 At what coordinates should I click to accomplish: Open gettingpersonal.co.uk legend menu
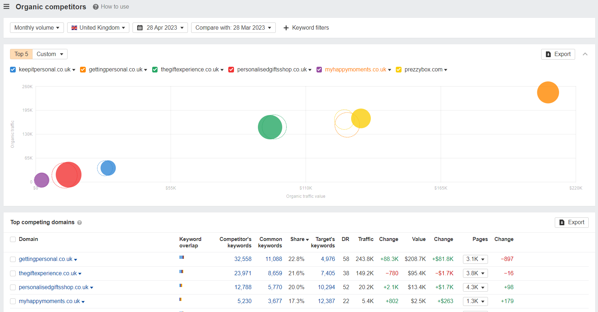tap(146, 70)
